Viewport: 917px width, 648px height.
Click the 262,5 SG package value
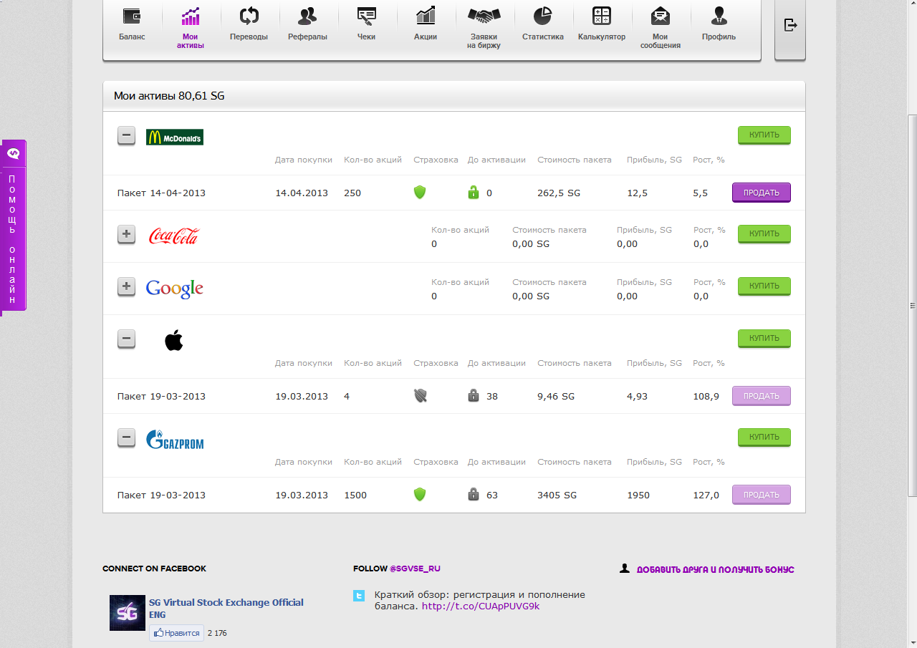(559, 193)
